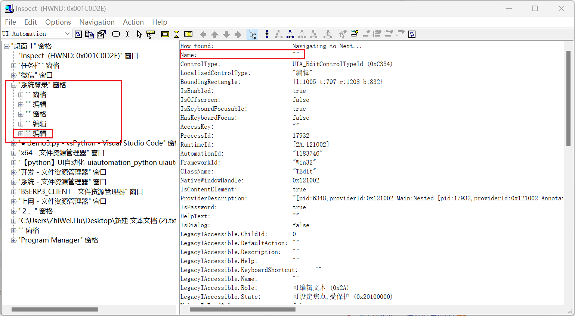
Task: Expand the "系统 - 文件资源管理器" node
Action: click(13, 182)
